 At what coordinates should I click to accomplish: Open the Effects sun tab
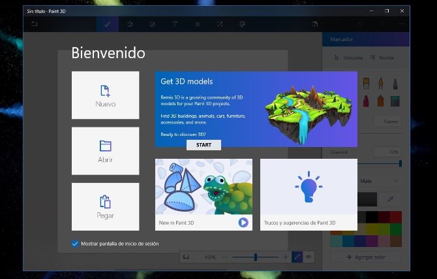[198, 24]
